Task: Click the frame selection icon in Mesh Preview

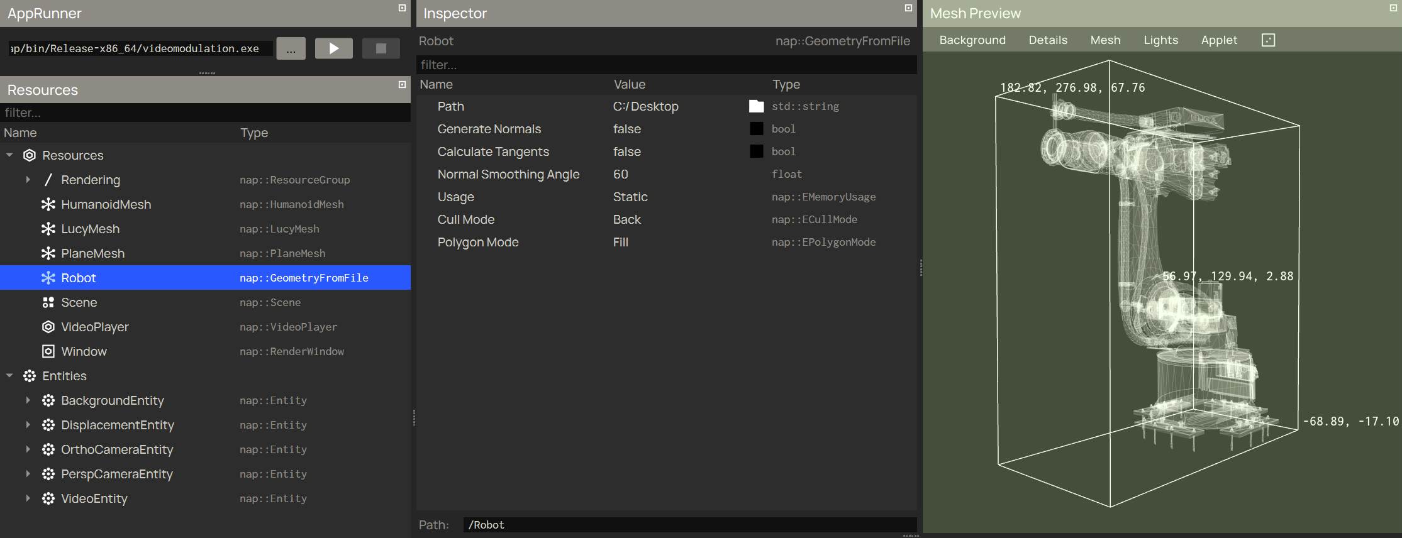Action: (x=1268, y=40)
